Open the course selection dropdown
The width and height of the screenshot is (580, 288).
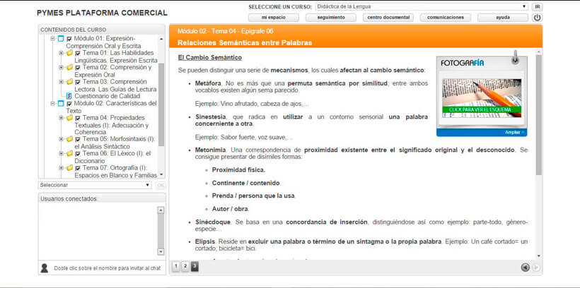click(x=422, y=6)
